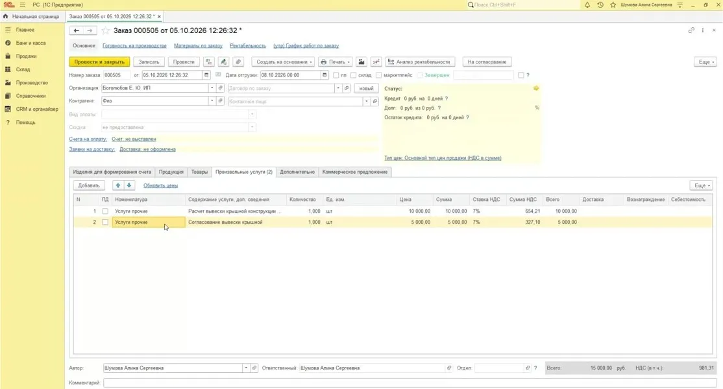Open favorites star in the title bar
This screenshot has width=723, height=389.
click(613, 5)
